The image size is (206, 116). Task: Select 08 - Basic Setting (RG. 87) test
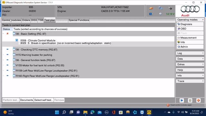tap(31, 34)
